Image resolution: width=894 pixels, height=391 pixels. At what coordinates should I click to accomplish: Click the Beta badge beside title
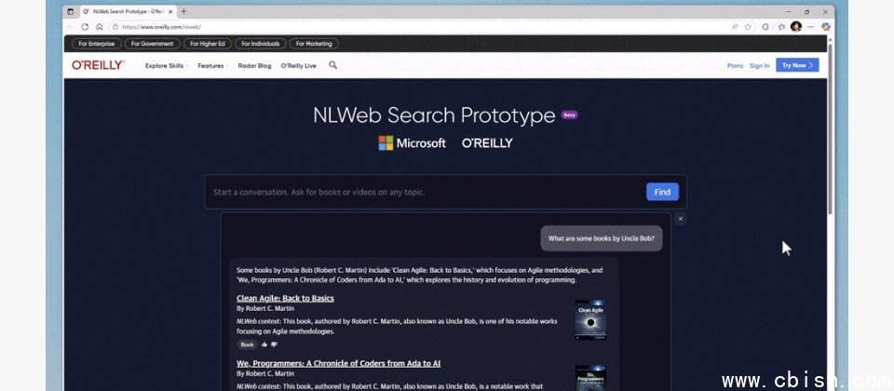570,115
